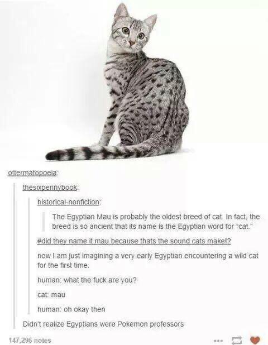This screenshot has width=268, height=345.
Task: Click the 'cat: mau' line
Action: [51, 295]
